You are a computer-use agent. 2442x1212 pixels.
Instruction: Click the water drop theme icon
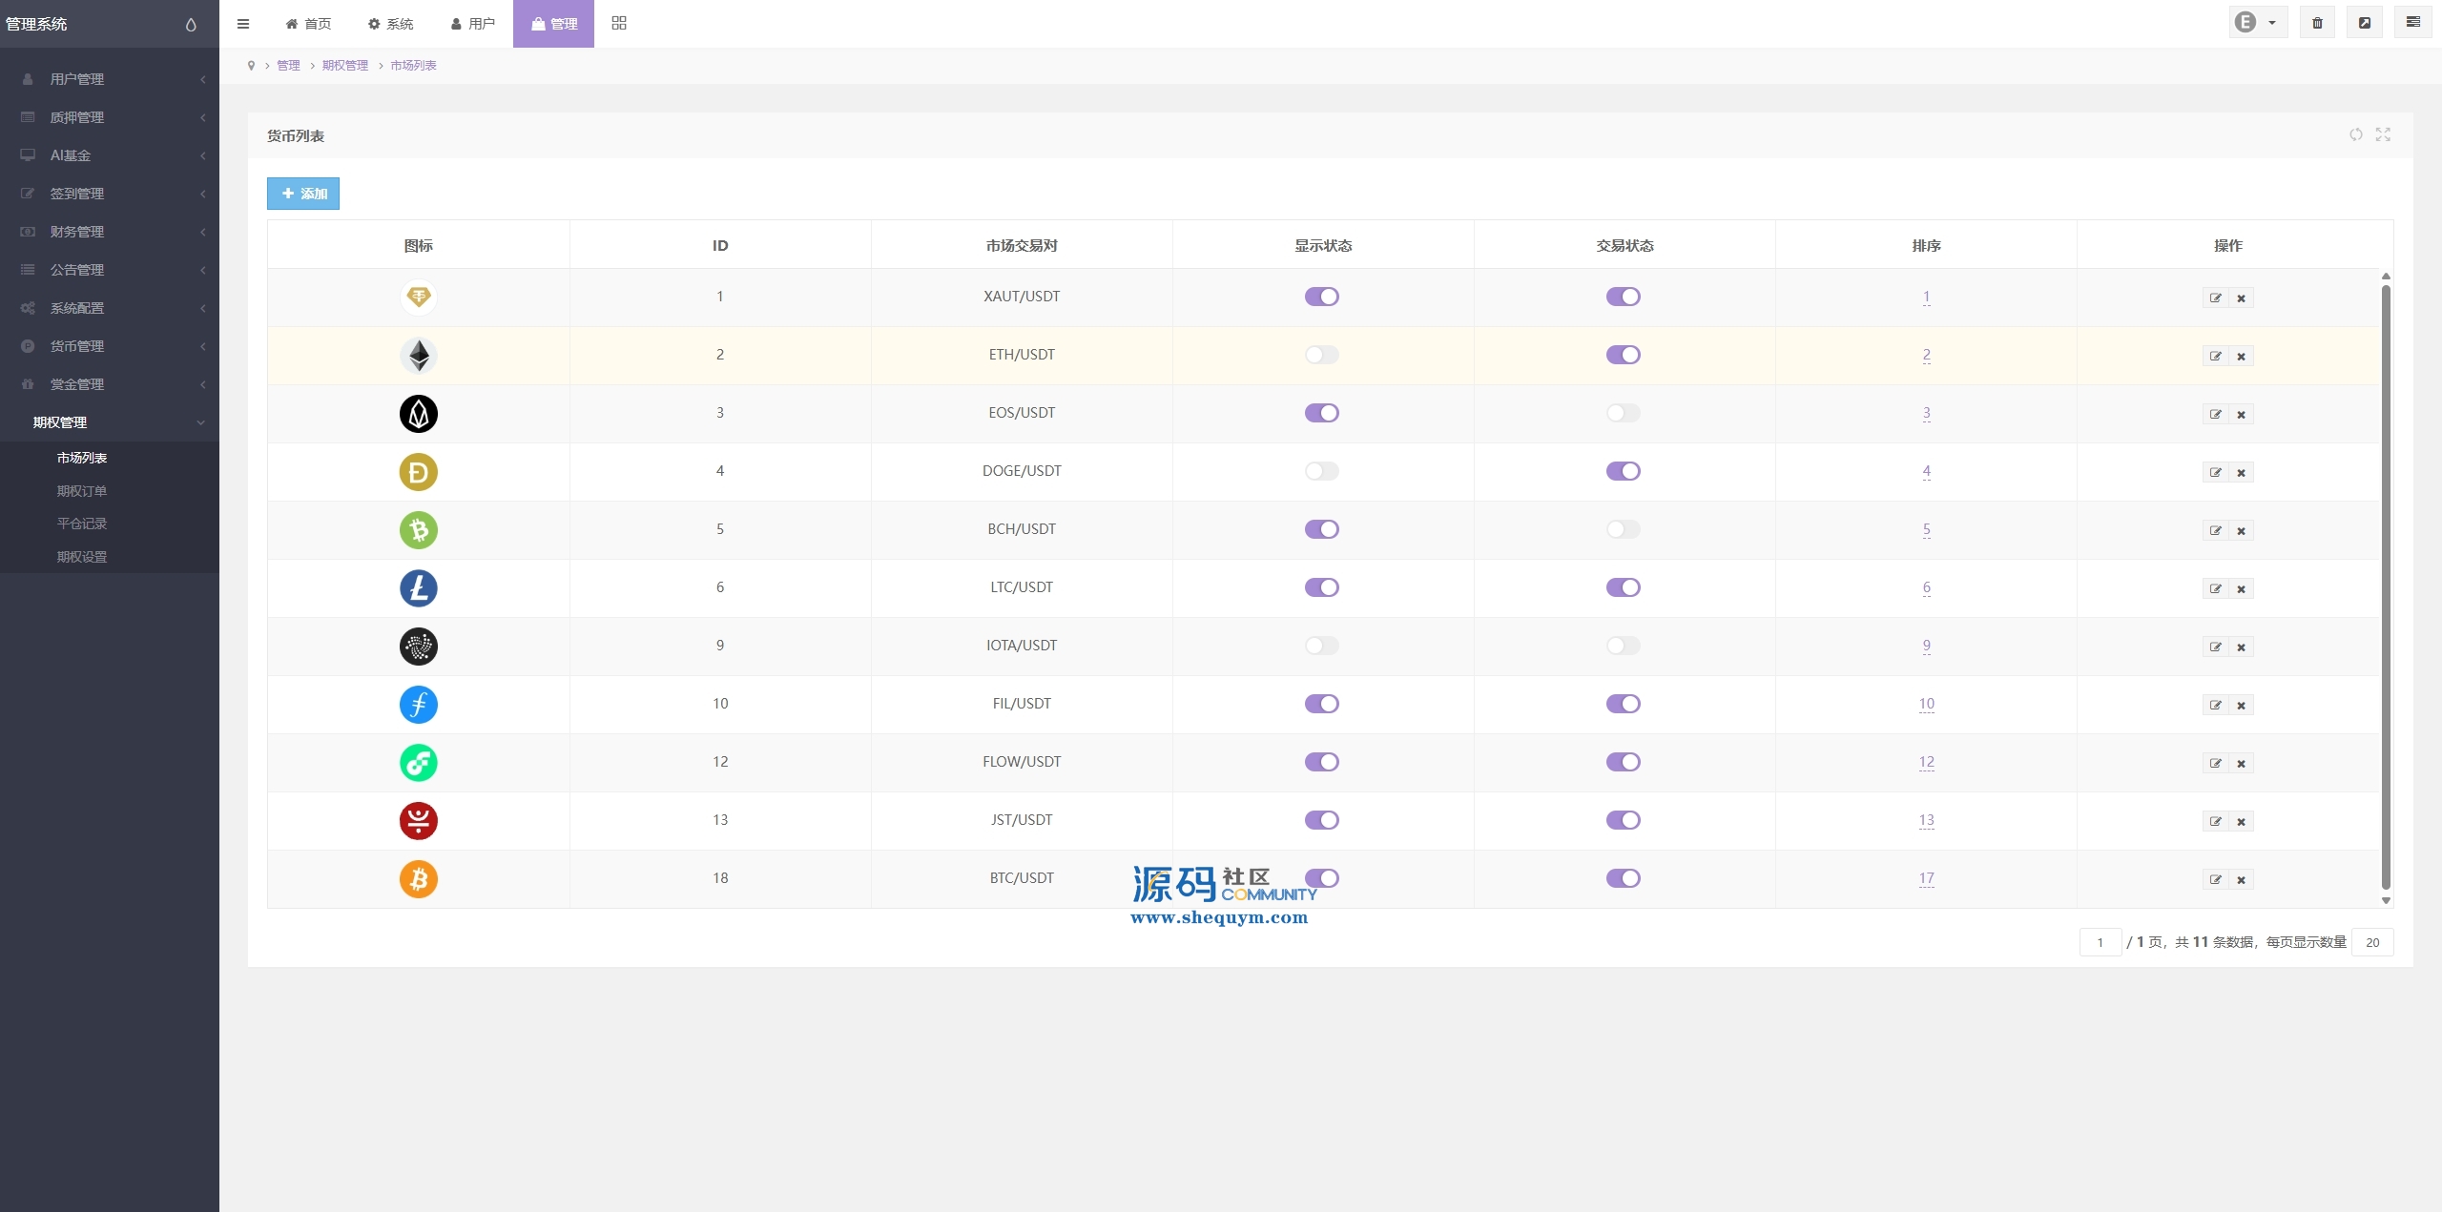(x=191, y=25)
